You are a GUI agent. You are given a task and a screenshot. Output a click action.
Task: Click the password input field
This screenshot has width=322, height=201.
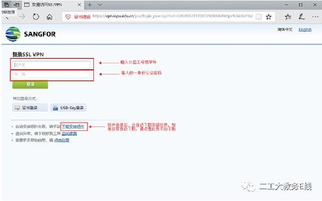pyautogui.click(x=52, y=75)
